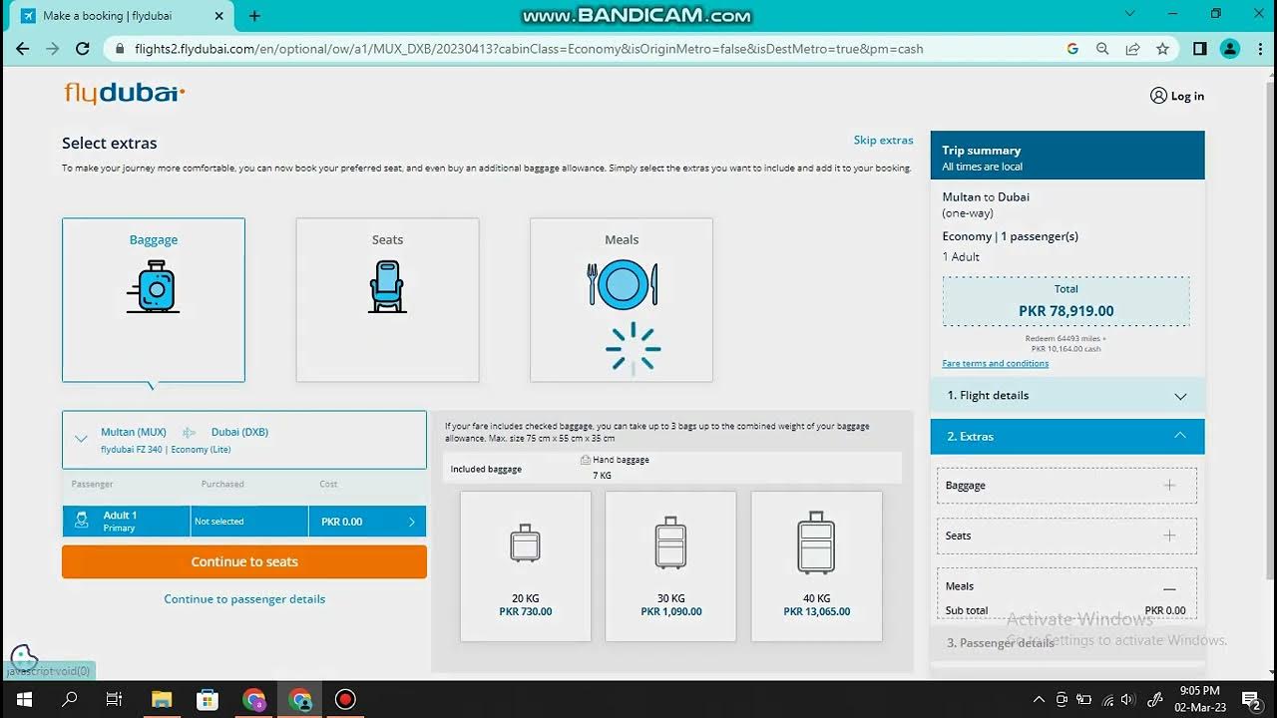Image resolution: width=1277 pixels, height=718 pixels.
Task: Open the browser side panel
Action: pos(1200,48)
